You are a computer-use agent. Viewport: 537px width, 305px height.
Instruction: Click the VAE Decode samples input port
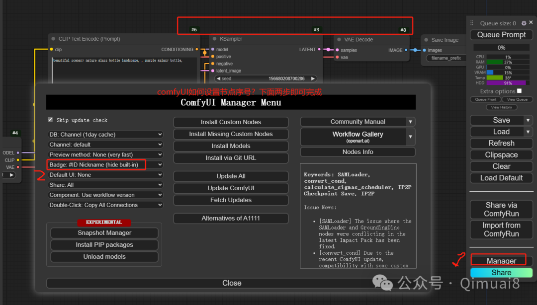coord(337,50)
